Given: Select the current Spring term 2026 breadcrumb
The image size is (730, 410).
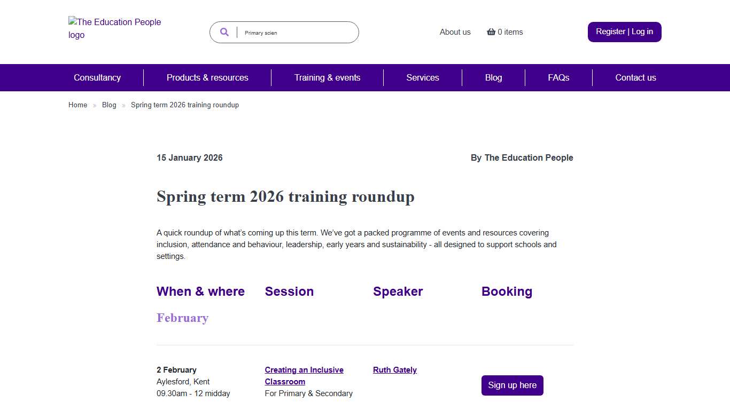Looking at the screenshot, I should [x=185, y=105].
